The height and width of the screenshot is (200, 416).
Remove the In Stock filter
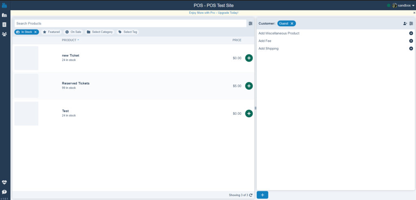(x=35, y=32)
